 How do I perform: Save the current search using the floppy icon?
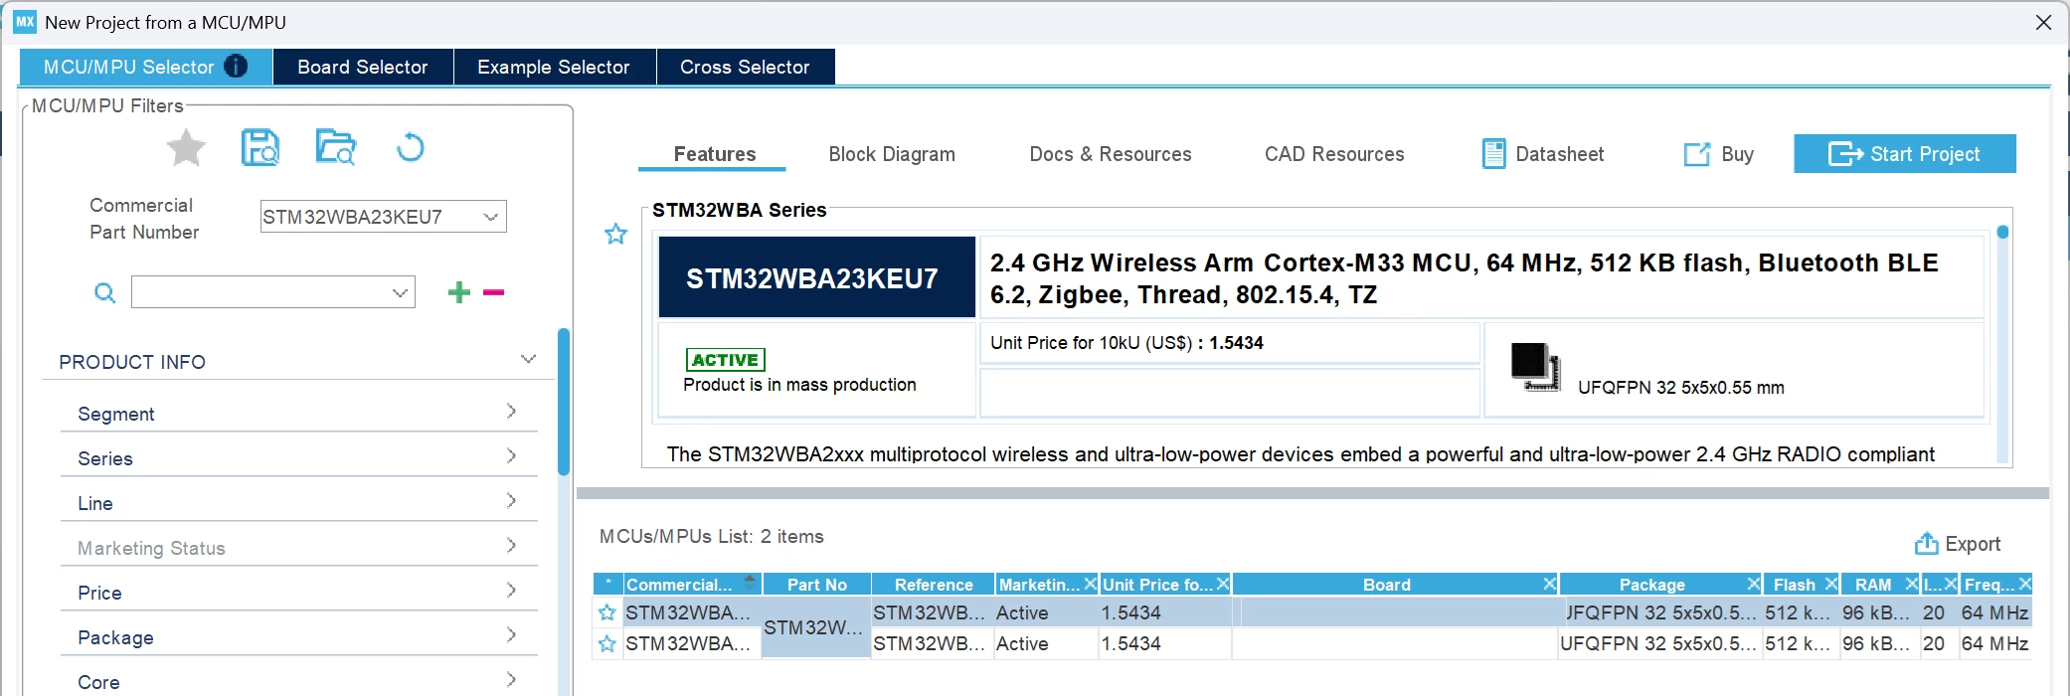coord(260,147)
